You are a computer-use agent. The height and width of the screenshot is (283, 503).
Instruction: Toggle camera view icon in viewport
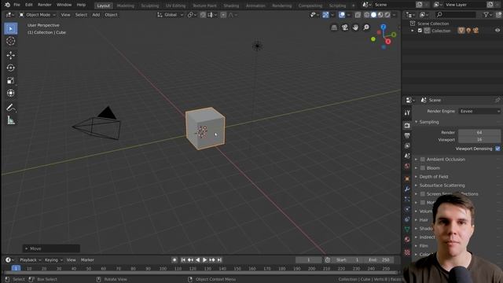coord(344,28)
